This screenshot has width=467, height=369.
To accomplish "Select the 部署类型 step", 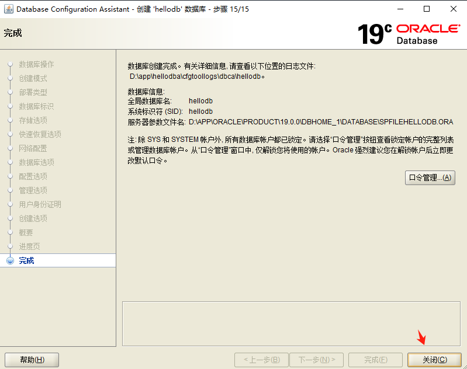I will [x=33, y=93].
